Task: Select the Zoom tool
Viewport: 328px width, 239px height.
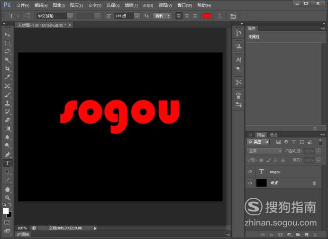Action: [x=8, y=198]
